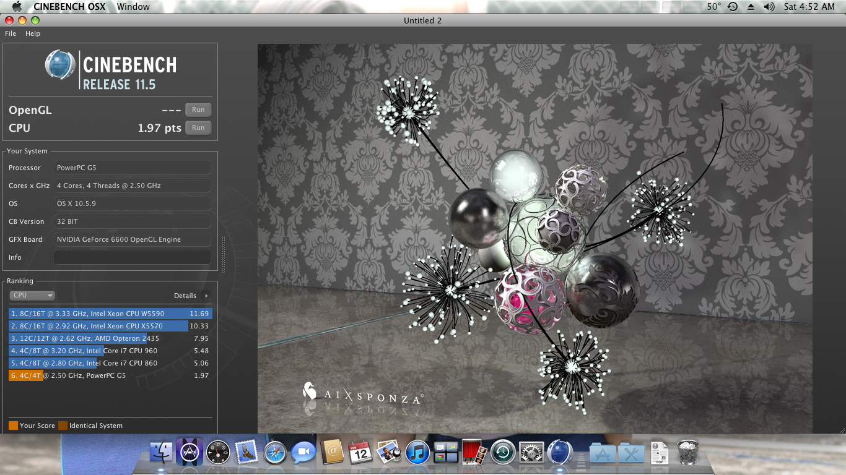Open System Preferences from the Dock
The height and width of the screenshot is (475, 846).
[531, 453]
